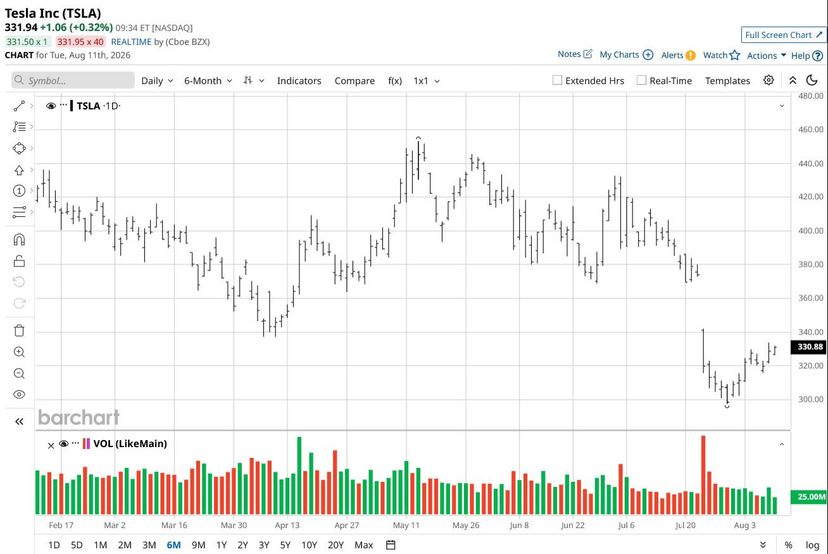This screenshot has height=554, width=828.
Task: Click the unlock drawings padlock icon
Action: pyautogui.click(x=19, y=261)
